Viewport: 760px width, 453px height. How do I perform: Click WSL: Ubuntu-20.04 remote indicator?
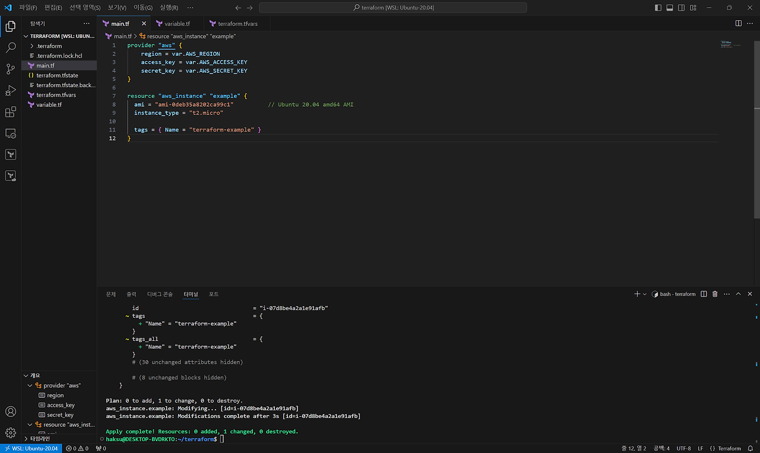pos(30,448)
